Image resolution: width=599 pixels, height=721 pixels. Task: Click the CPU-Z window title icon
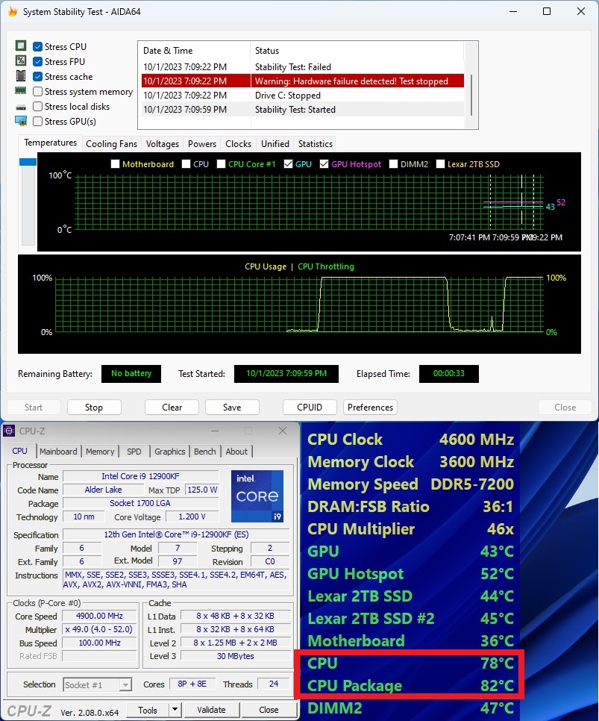9,431
